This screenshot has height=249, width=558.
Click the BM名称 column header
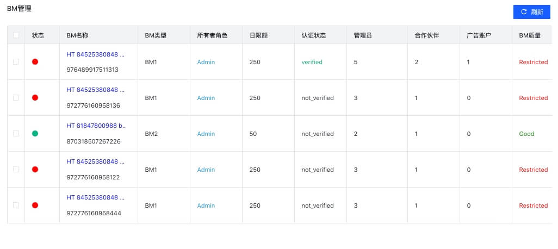point(77,35)
